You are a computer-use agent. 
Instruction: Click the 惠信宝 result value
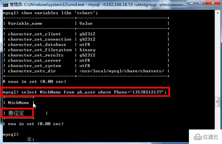pyautogui.click(x=16, y=113)
